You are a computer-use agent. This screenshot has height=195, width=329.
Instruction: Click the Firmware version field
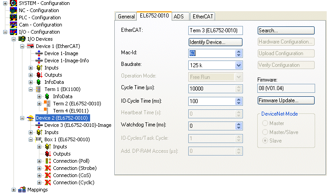(286, 88)
